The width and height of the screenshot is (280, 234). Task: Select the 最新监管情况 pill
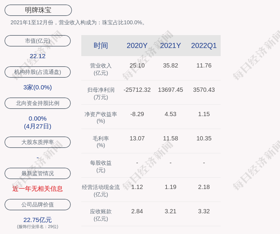coord(38,173)
